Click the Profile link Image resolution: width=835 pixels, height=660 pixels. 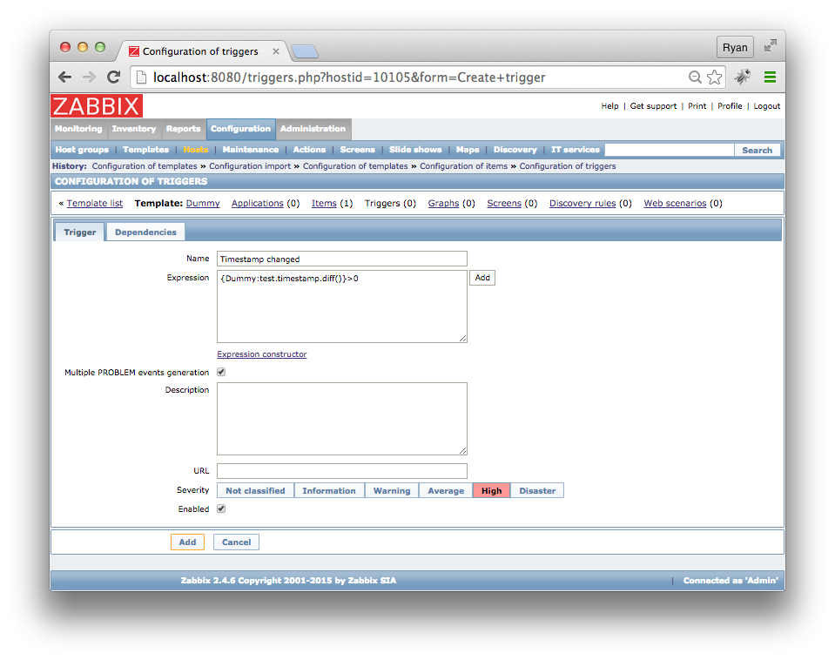coord(730,106)
